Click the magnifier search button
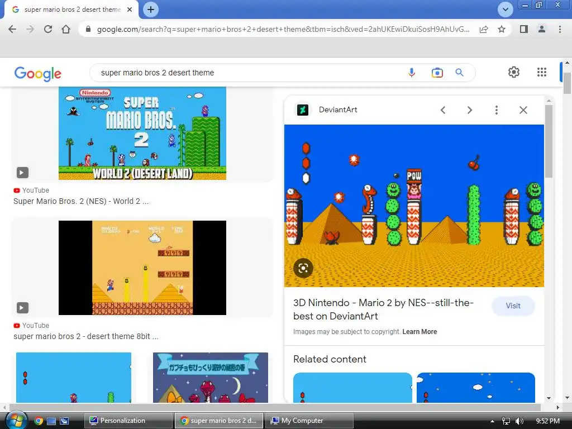This screenshot has height=429, width=572. click(459, 73)
